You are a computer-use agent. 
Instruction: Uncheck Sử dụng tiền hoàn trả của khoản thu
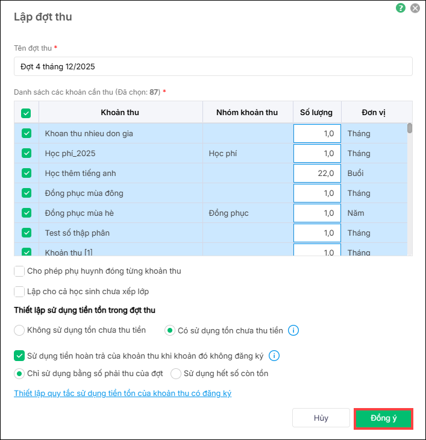(x=20, y=356)
